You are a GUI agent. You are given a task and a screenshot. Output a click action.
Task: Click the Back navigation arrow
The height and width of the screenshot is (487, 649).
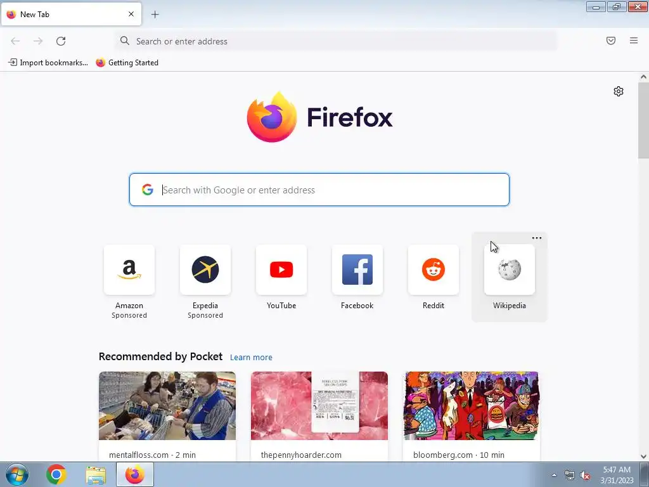(x=15, y=41)
